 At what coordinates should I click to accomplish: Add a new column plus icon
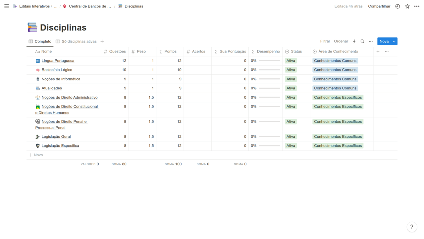tap(378, 51)
